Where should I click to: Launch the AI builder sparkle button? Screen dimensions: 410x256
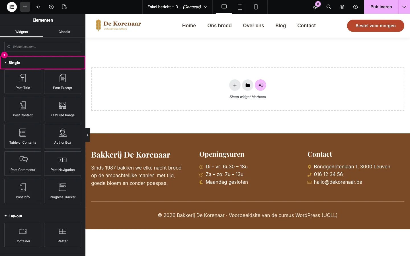pos(261,85)
